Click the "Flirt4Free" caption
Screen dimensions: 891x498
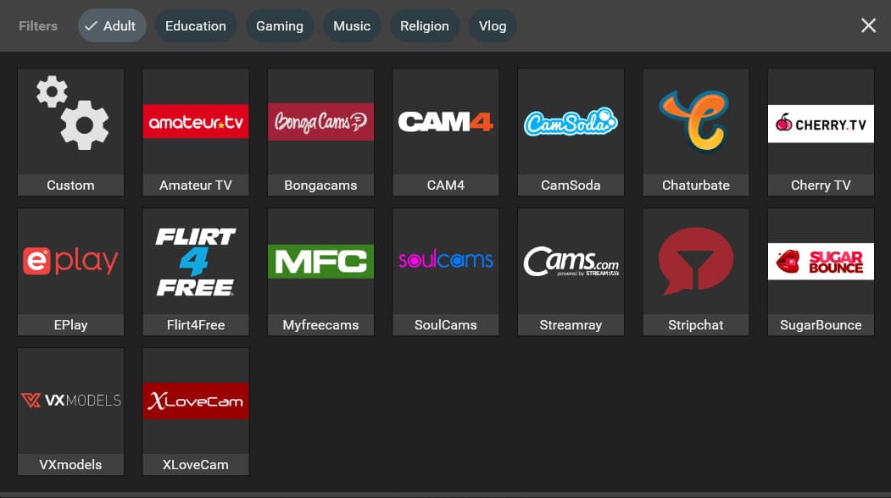tap(196, 325)
